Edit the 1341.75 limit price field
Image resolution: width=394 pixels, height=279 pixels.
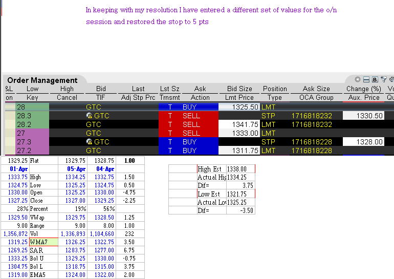point(239,124)
